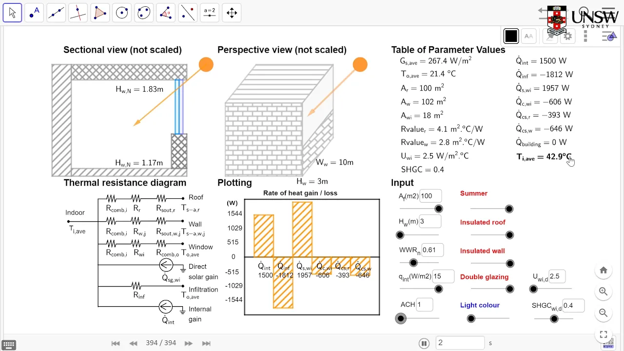
Task: Click the q_int slider knob
Action: coord(439,289)
